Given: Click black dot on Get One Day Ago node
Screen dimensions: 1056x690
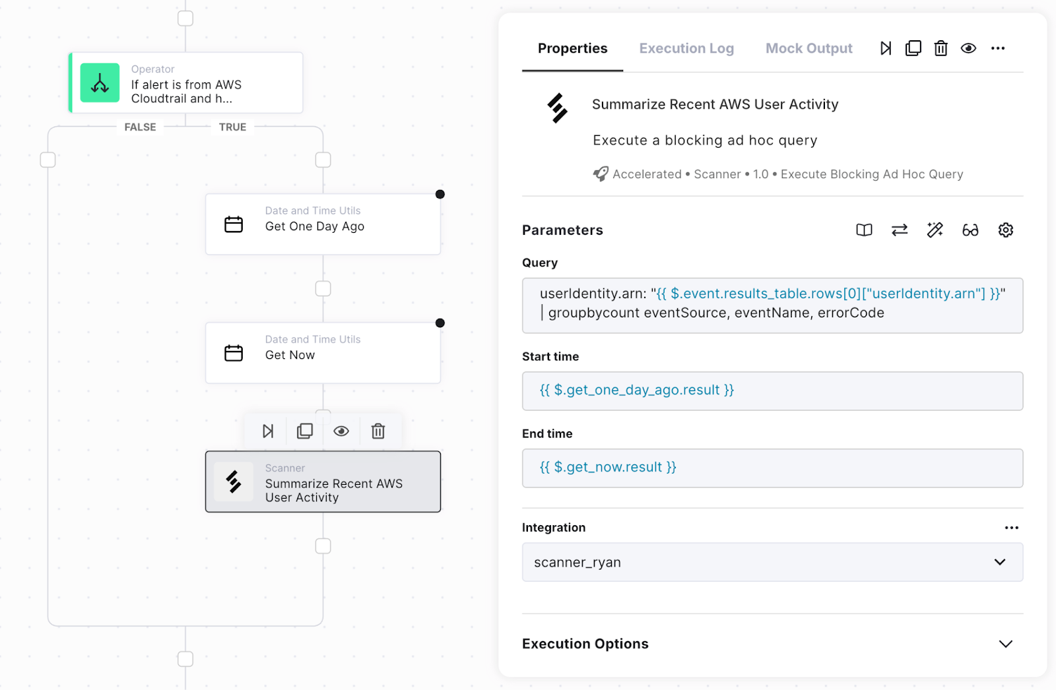Looking at the screenshot, I should pyautogui.click(x=440, y=194).
